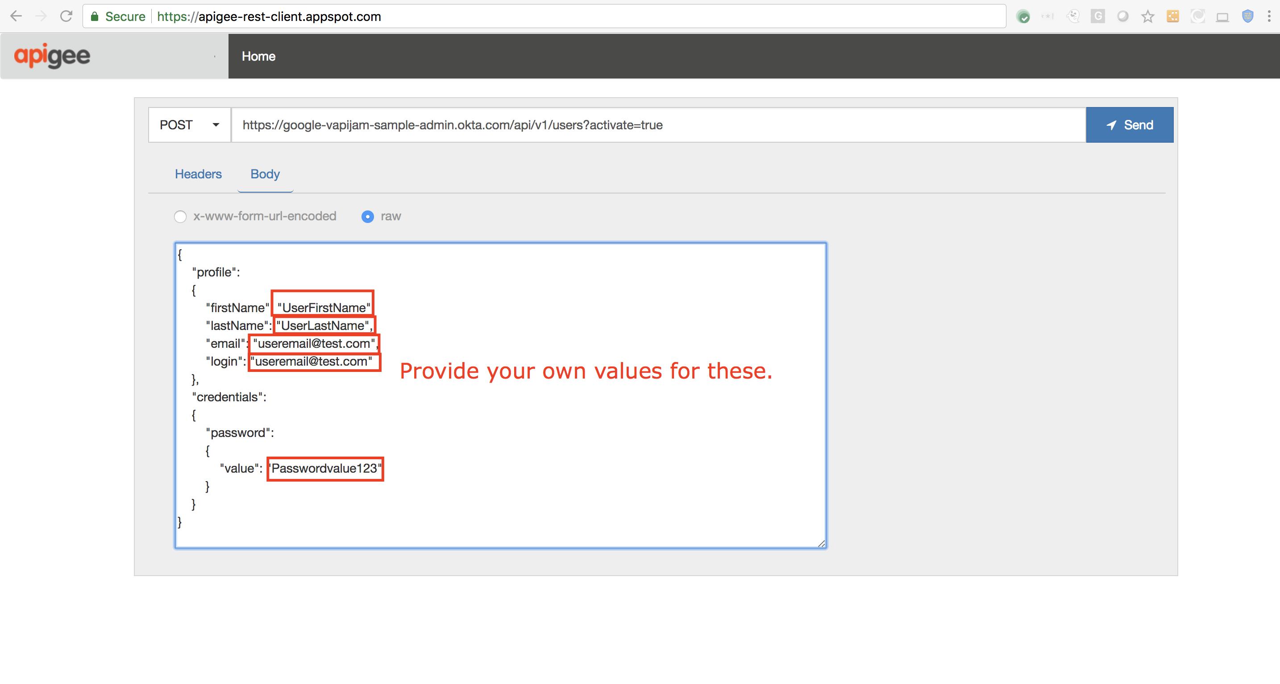Image resolution: width=1280 pixels, height=684 pixels.
Task: Open Home in the top navigation
Action: (258, 56)
